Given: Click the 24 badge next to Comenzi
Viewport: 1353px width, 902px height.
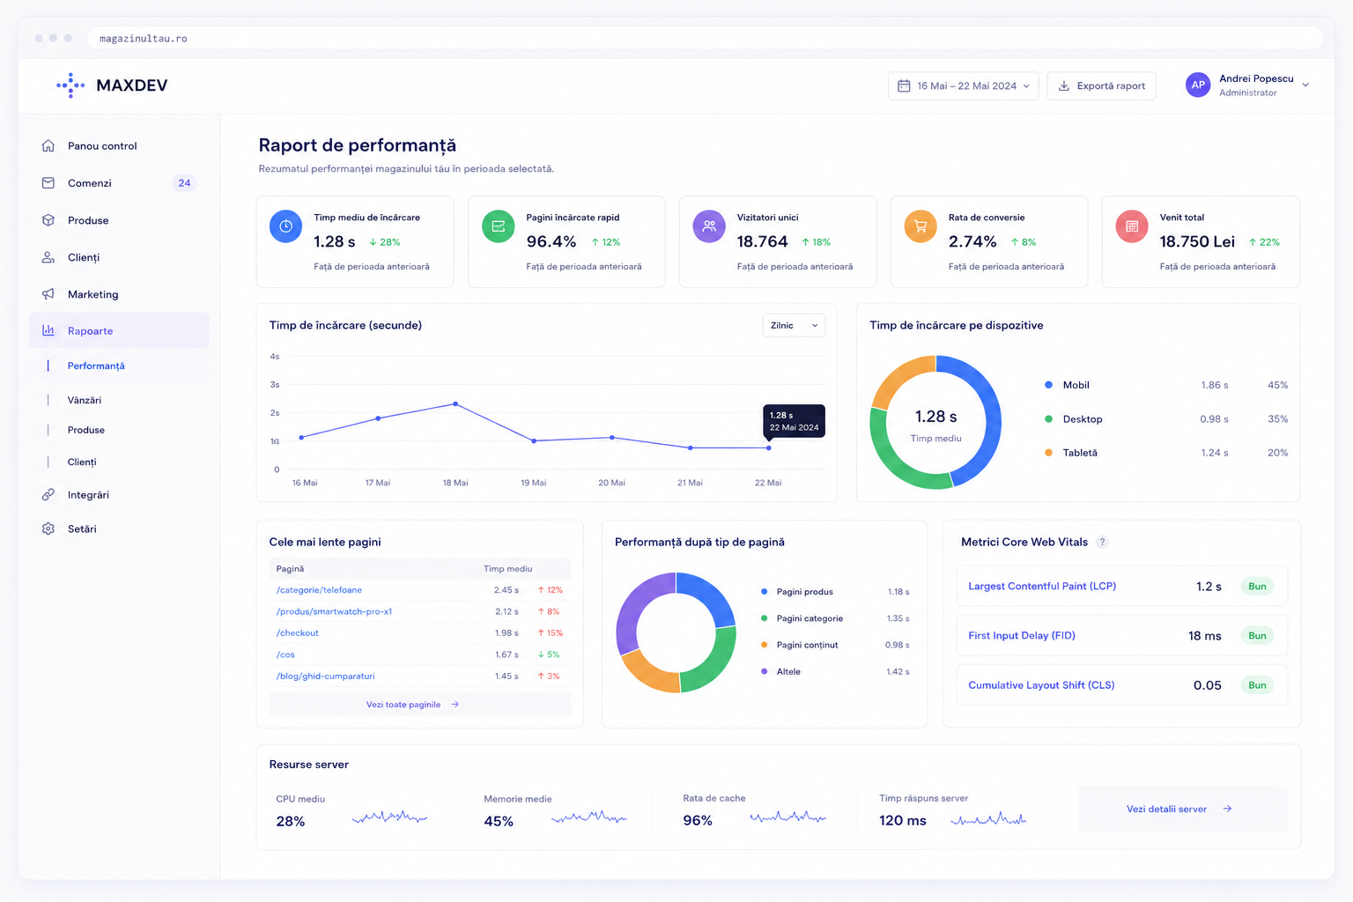Looking at the screenshot, I should (x=184, y=183).
